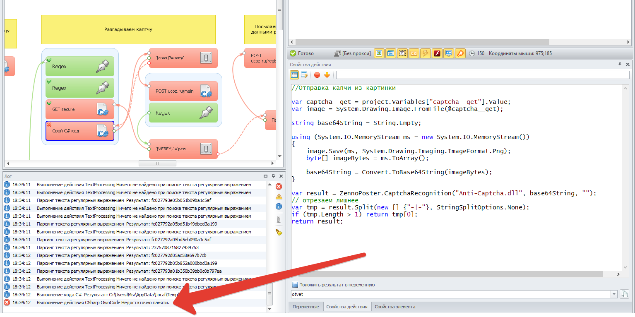Show warnings filter in log panel
635x317 pixels.
pyautogui.click(x=279, y=196)
